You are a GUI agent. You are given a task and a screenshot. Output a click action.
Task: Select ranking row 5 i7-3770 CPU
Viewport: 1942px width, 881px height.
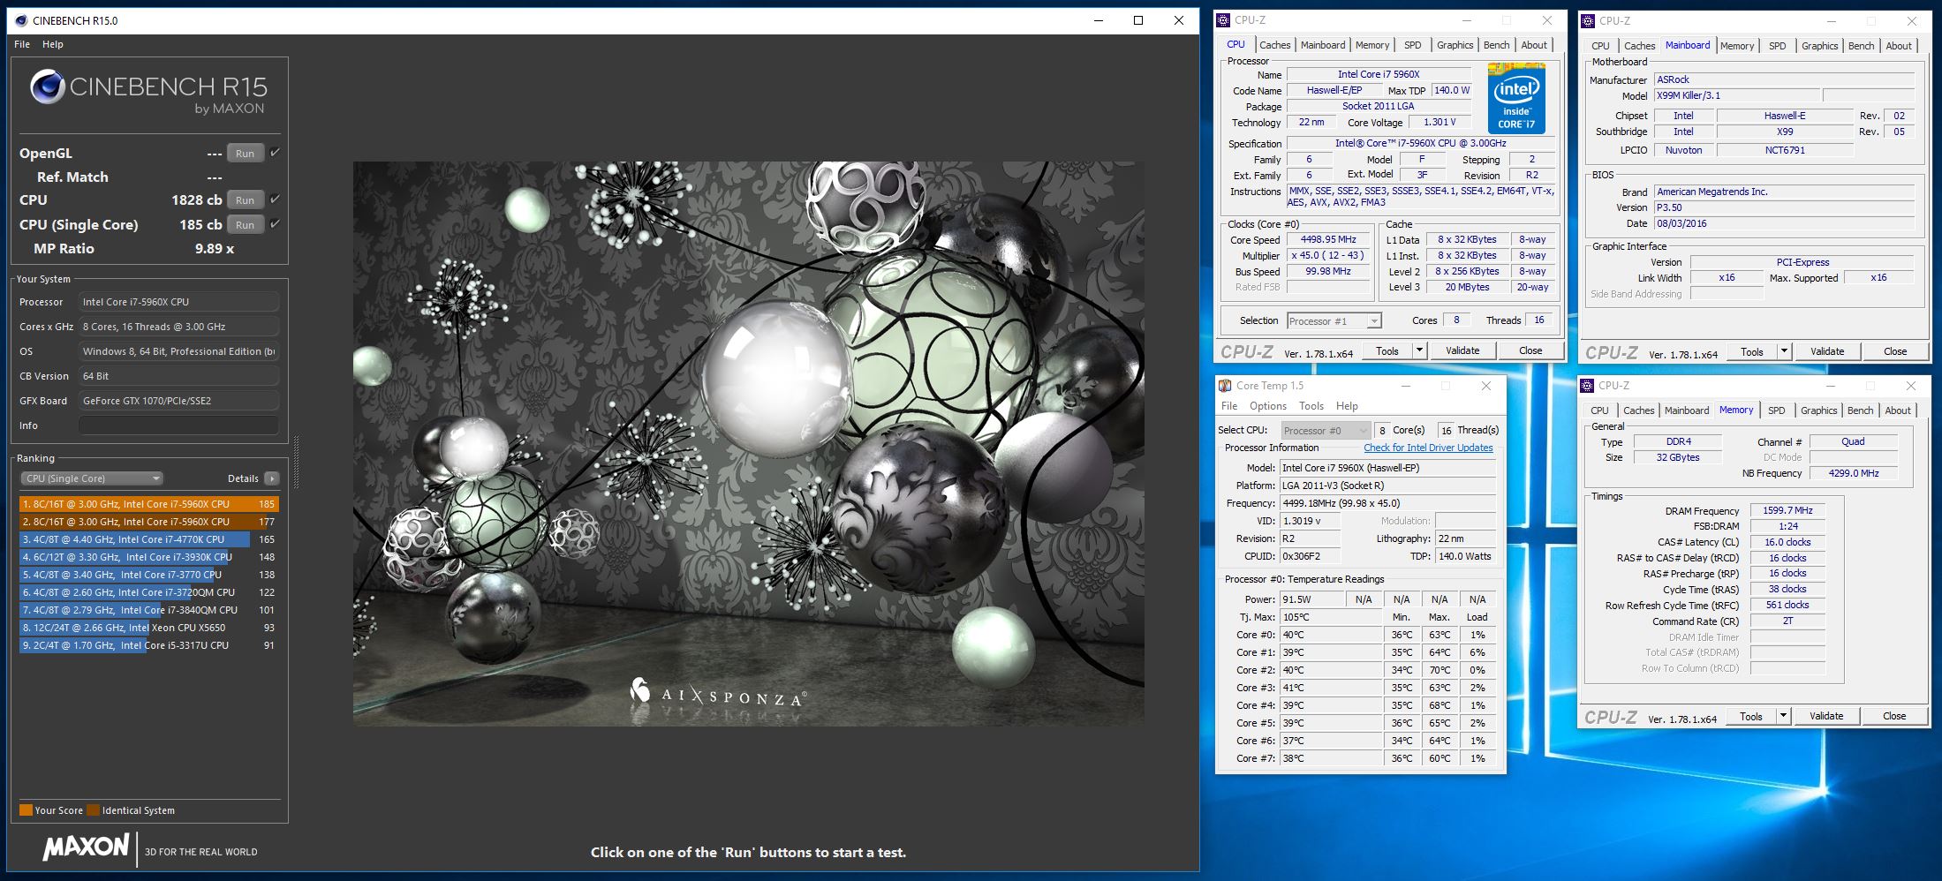[x=147, y=575]
